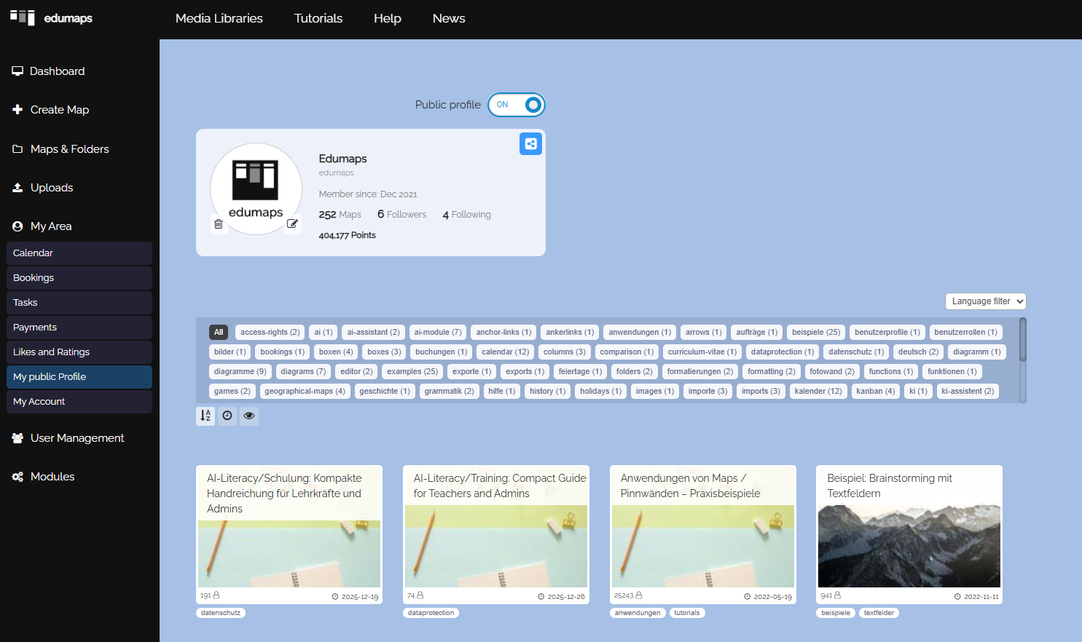This screenshot has width=1082, height=642.
Task: Open Uploads in the sidebar
Action: pyautogui.click(x=51, y=188)
